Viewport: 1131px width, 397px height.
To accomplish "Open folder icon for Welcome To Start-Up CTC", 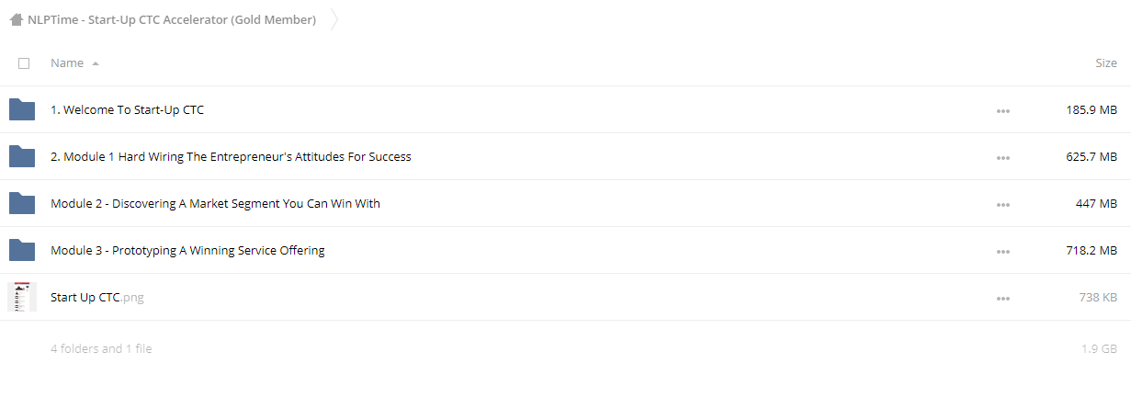I will pyautogui.click(x=22, y=109).
